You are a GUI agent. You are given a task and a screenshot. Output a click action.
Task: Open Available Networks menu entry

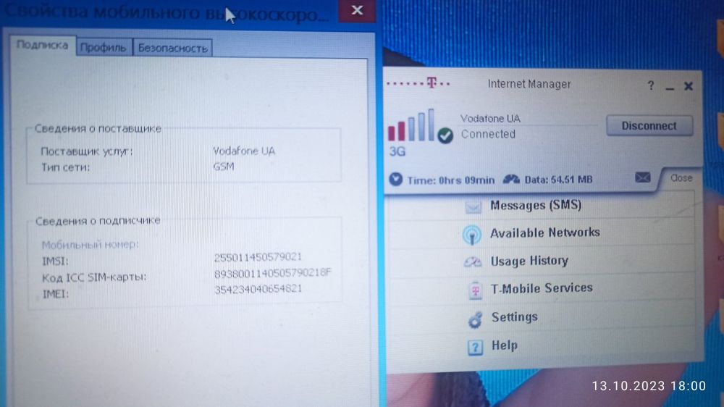(x=545, y=233)
